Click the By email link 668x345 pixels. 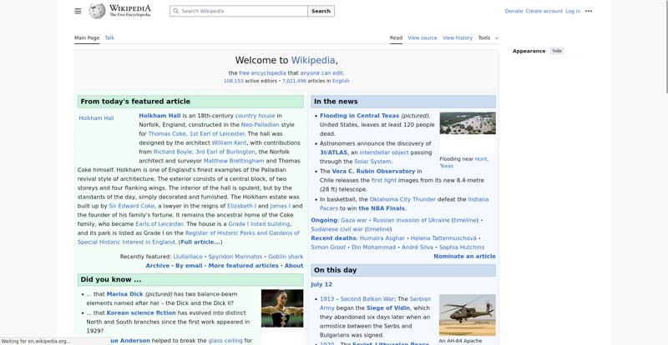[x=189, y=266]
